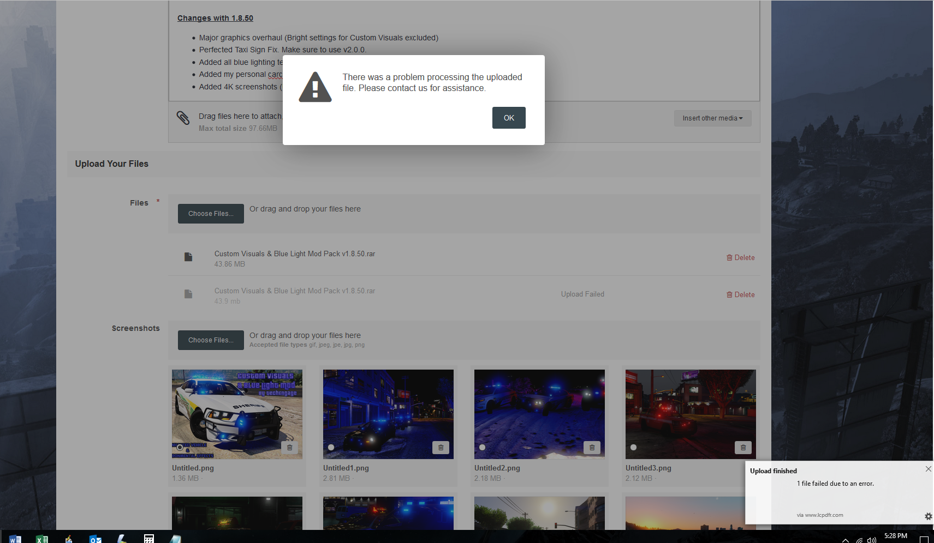
Task: Click the Choose Files button for Files
Action: pyautogui.click(x=211, y=214)
